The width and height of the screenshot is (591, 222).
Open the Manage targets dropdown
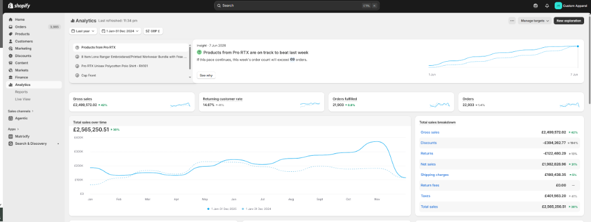coord(534,21)
